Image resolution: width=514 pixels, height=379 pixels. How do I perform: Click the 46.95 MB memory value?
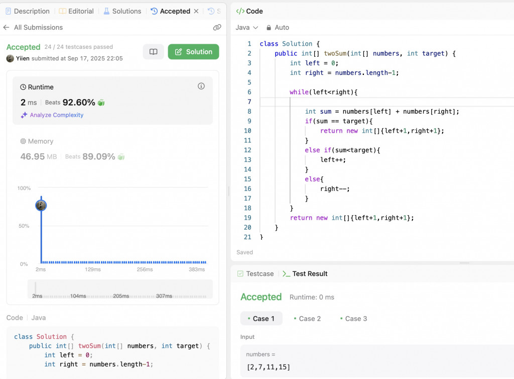38,156
